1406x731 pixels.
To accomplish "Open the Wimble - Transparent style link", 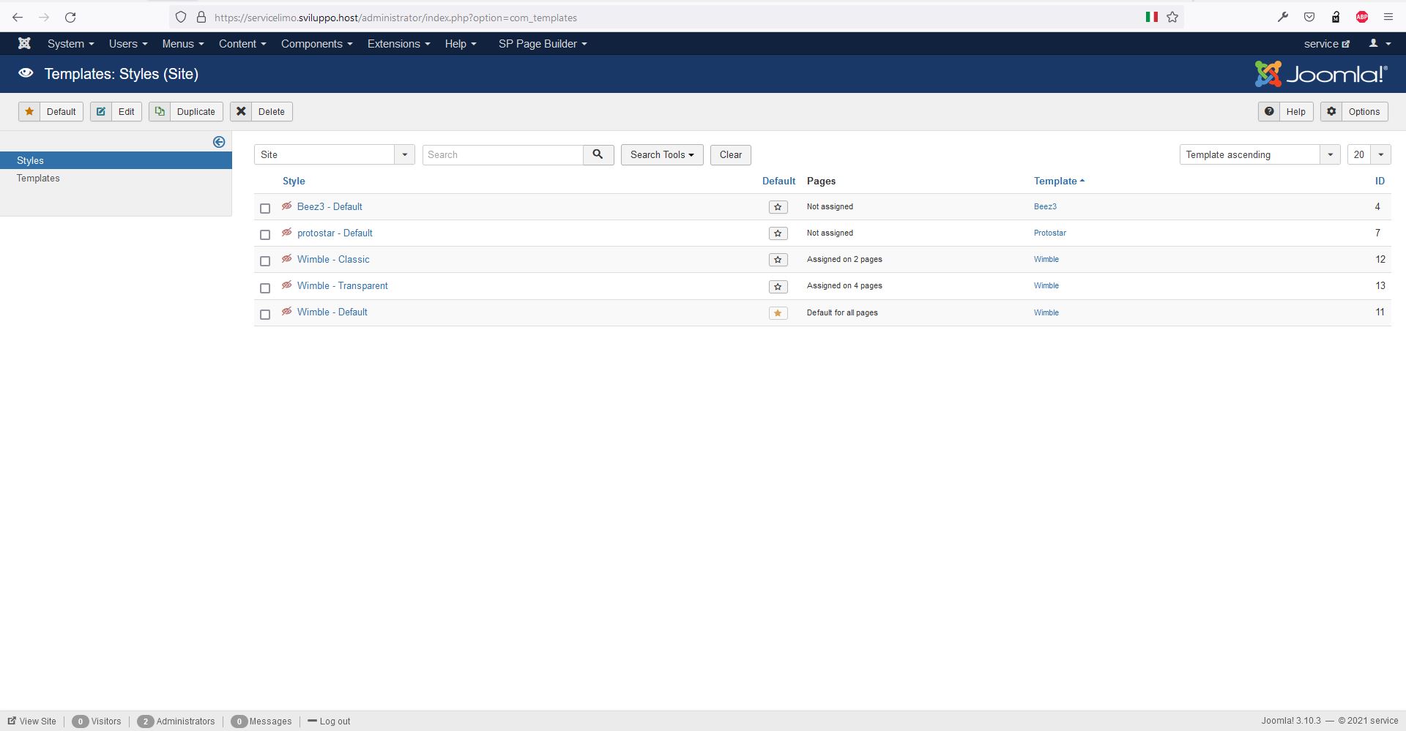I will point(342,285).
